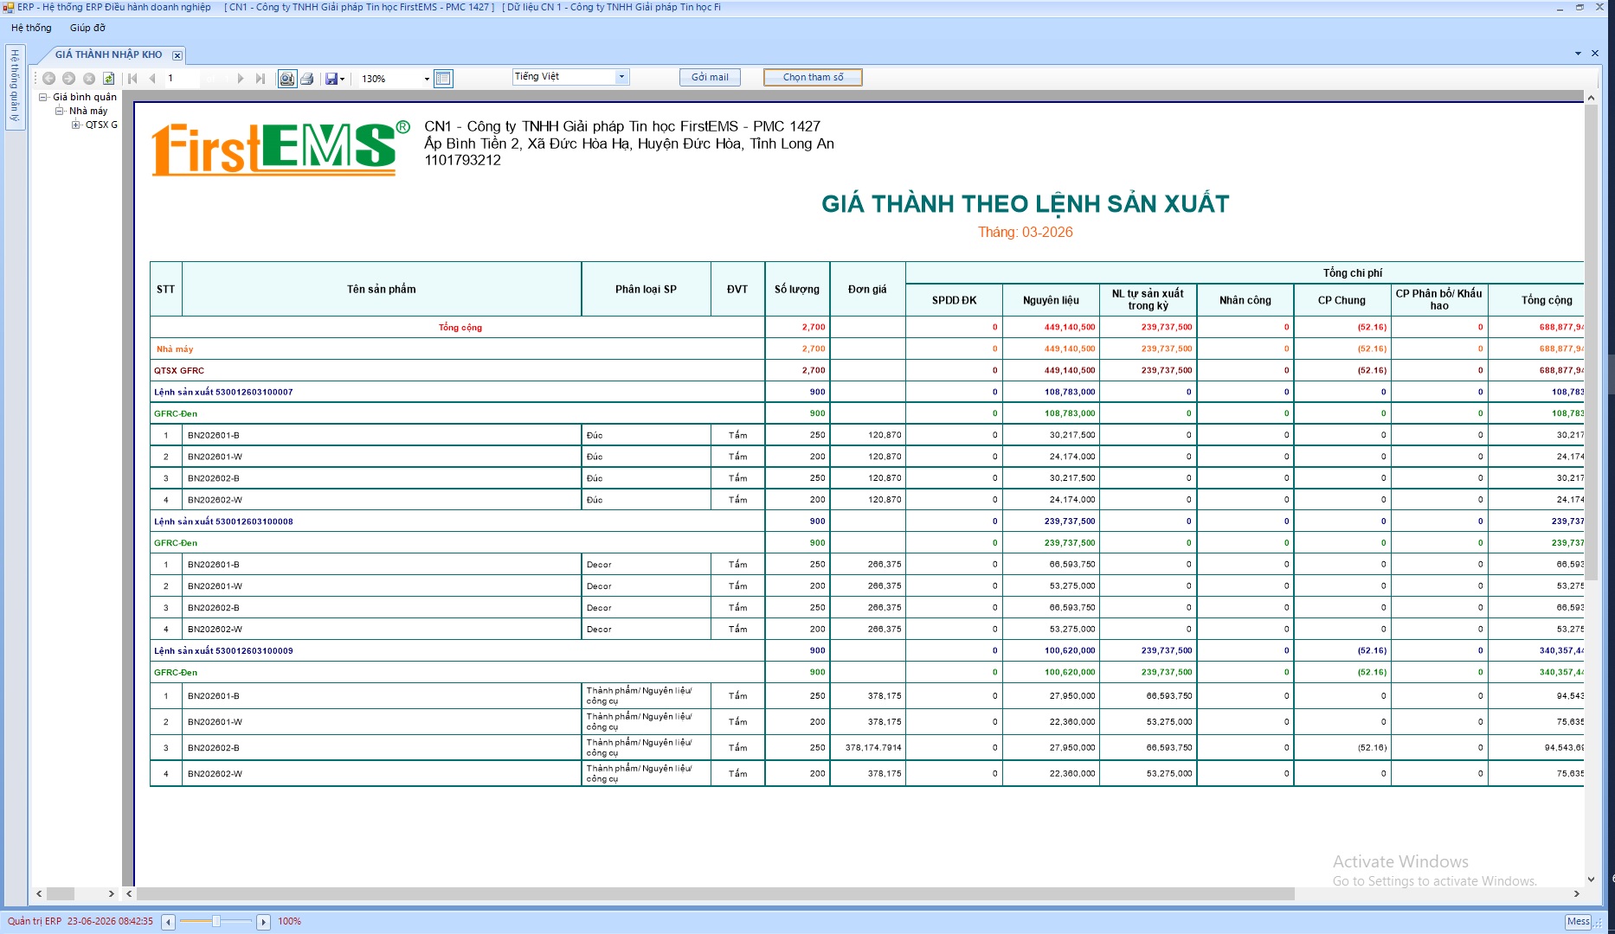Image resolution: width=1615 pixels, height=934 pixels.
Task: Select QTSX G in document map
Action: pyautogui.click(x=101, y=125)
